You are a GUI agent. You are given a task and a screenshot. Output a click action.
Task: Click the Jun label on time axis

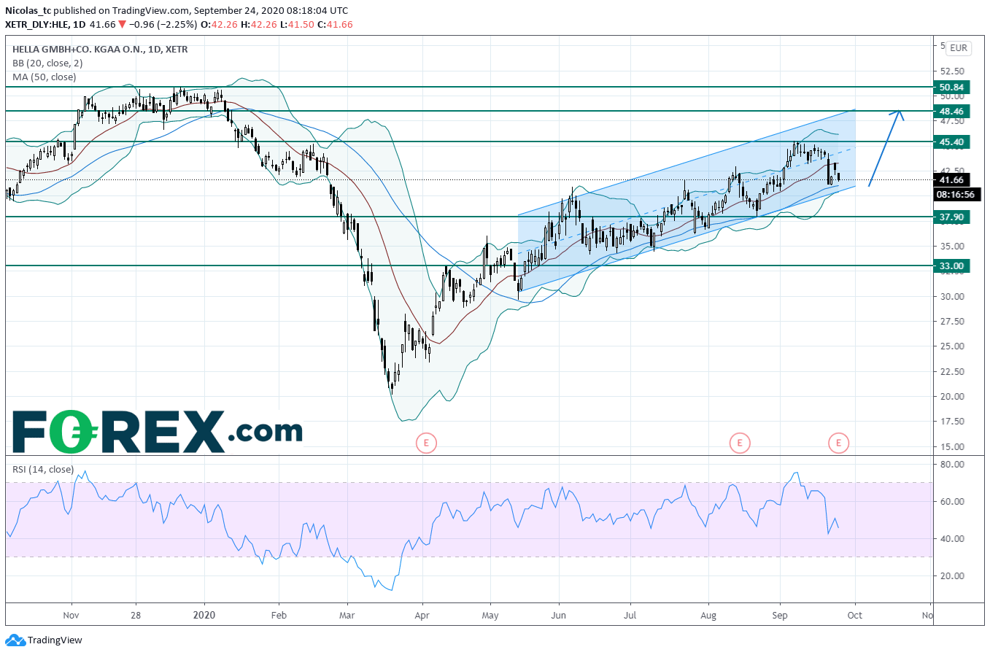[x=558, y=616]
